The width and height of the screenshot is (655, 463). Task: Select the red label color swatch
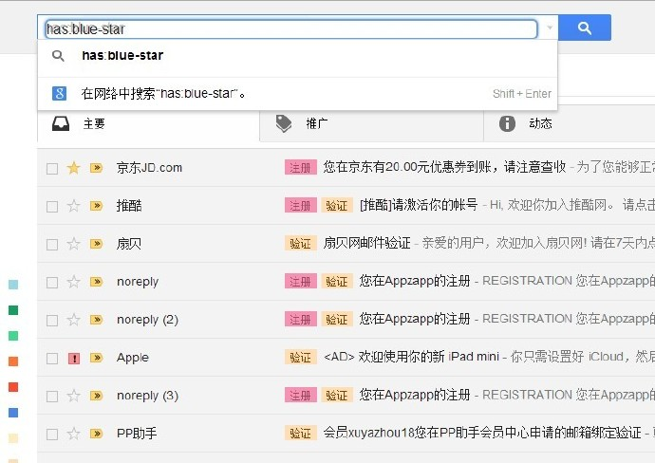pos(13,387)
